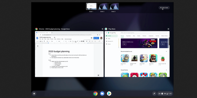Close the Chrome Google Docs overview window

pos(103,29)
